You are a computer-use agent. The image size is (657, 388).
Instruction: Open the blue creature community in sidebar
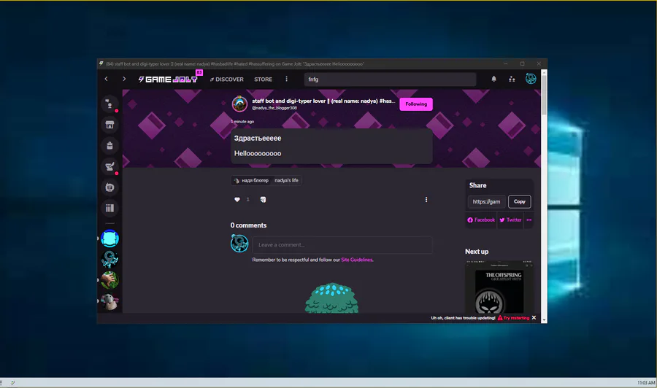click(109, 259)
